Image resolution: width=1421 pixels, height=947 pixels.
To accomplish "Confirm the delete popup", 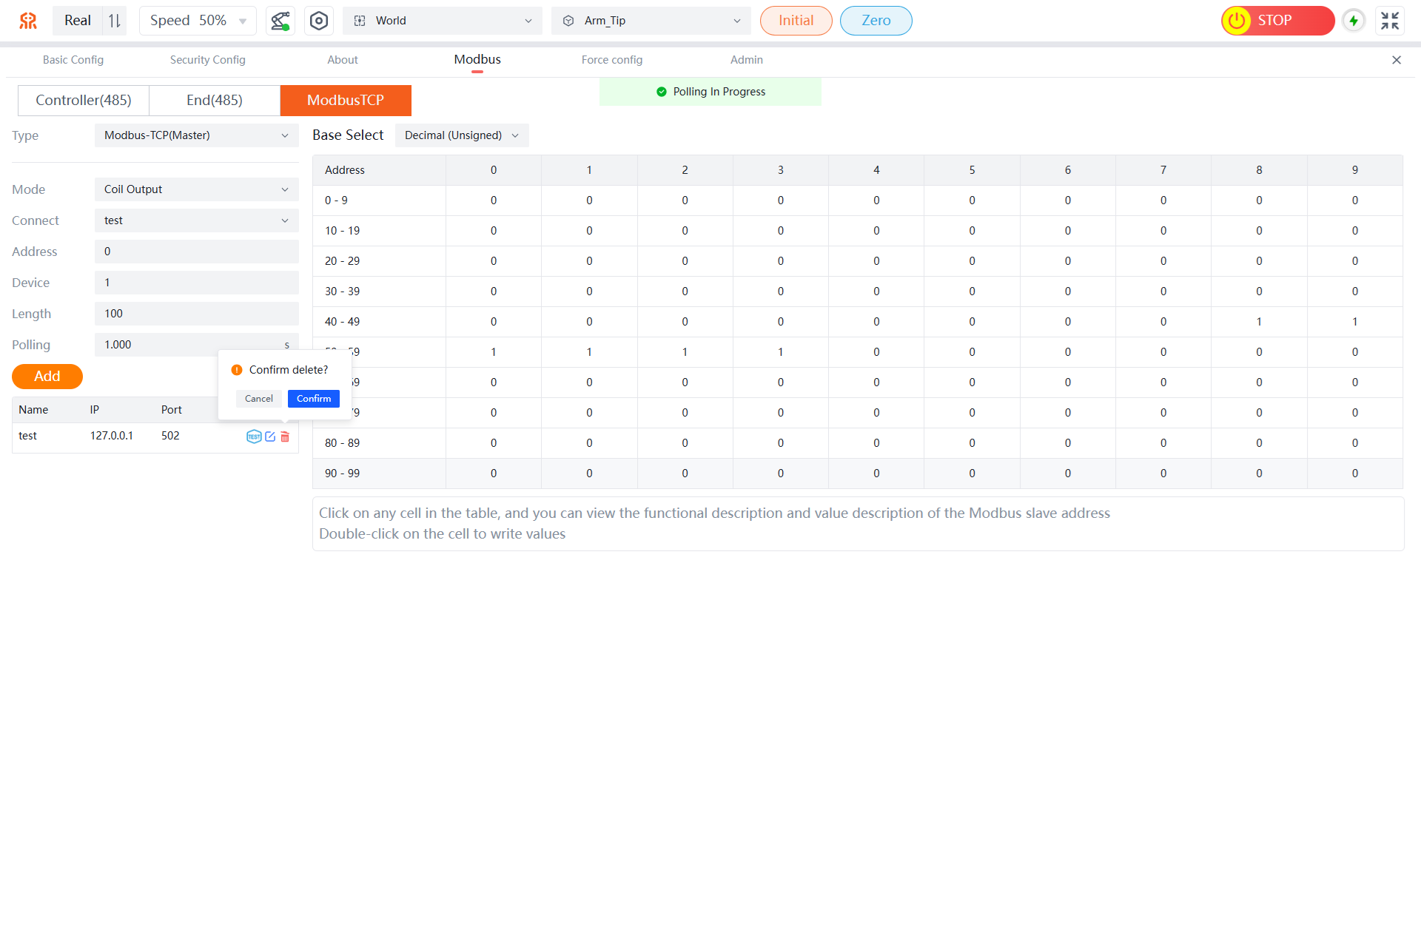I will pyautogui.click(x=313, y=399).
